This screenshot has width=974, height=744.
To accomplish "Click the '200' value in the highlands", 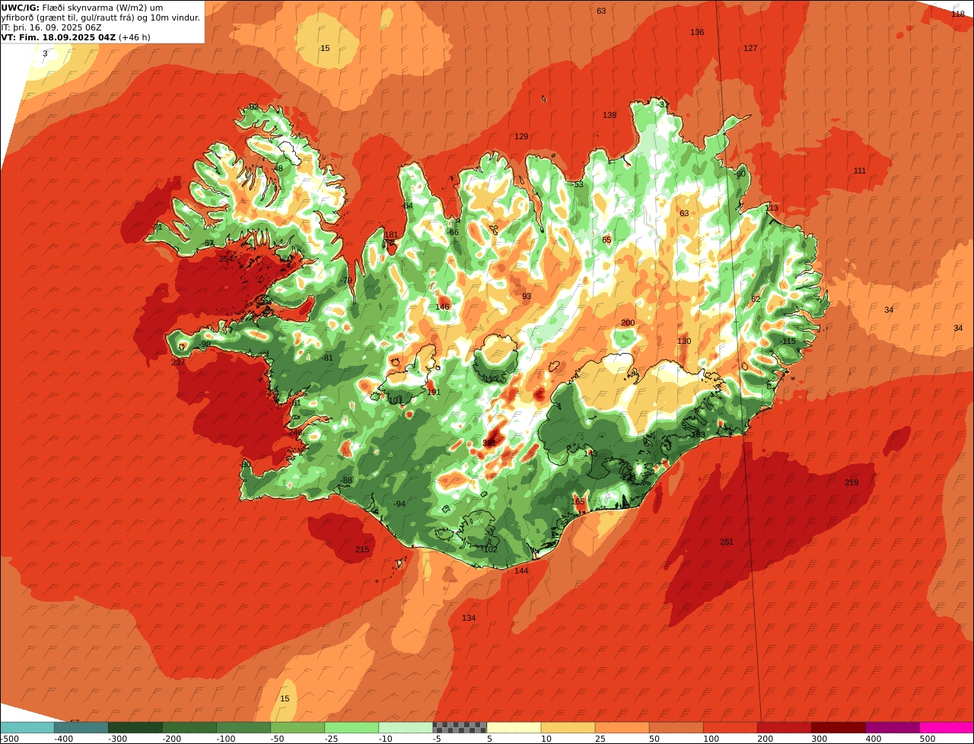I will coord(628,323).
